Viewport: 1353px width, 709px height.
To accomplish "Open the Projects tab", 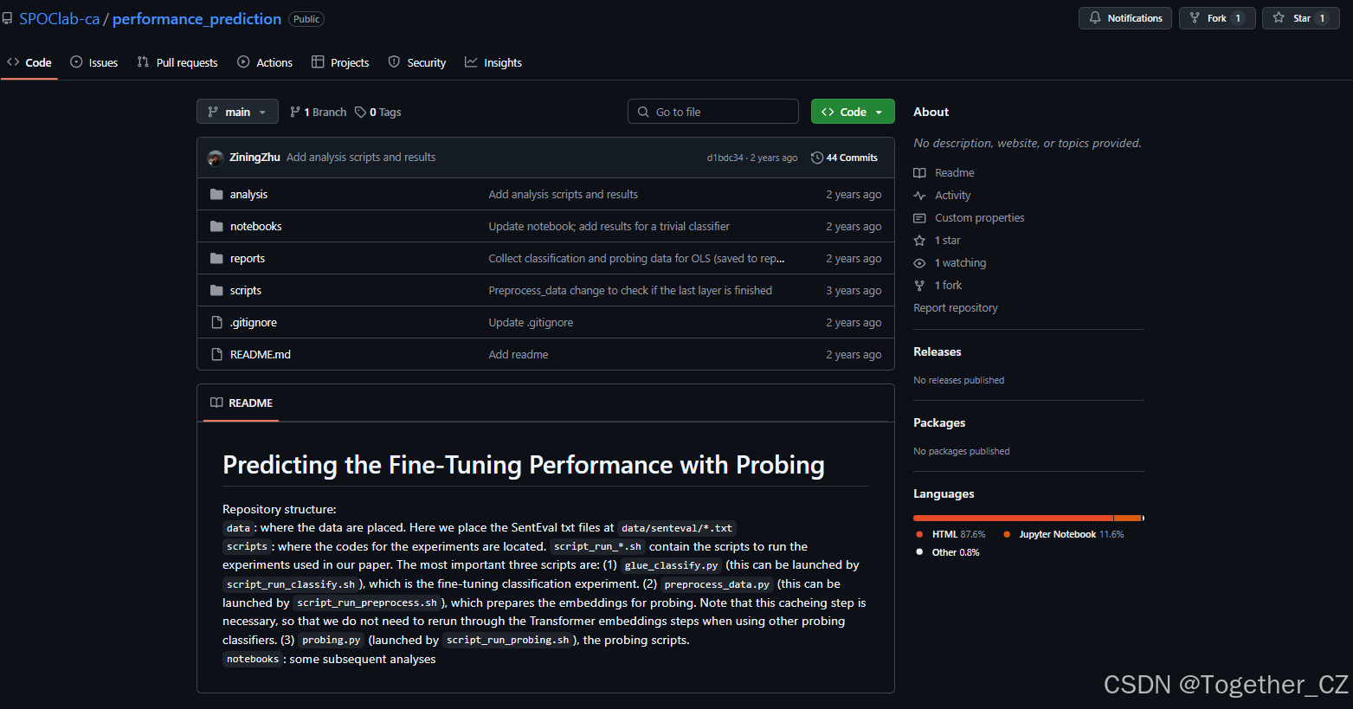I will pyautogui.click(x=340, y=62).
